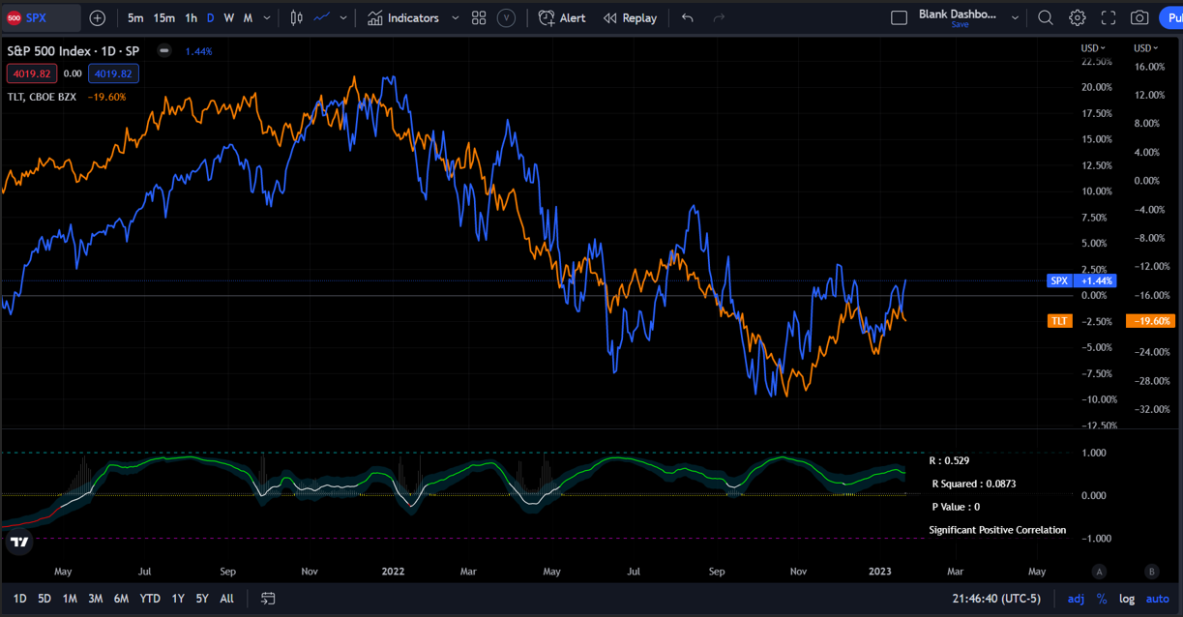Click the blue 4019.82 buy price box
This screenshot has height=617, width=1183.
pos(114,73)
